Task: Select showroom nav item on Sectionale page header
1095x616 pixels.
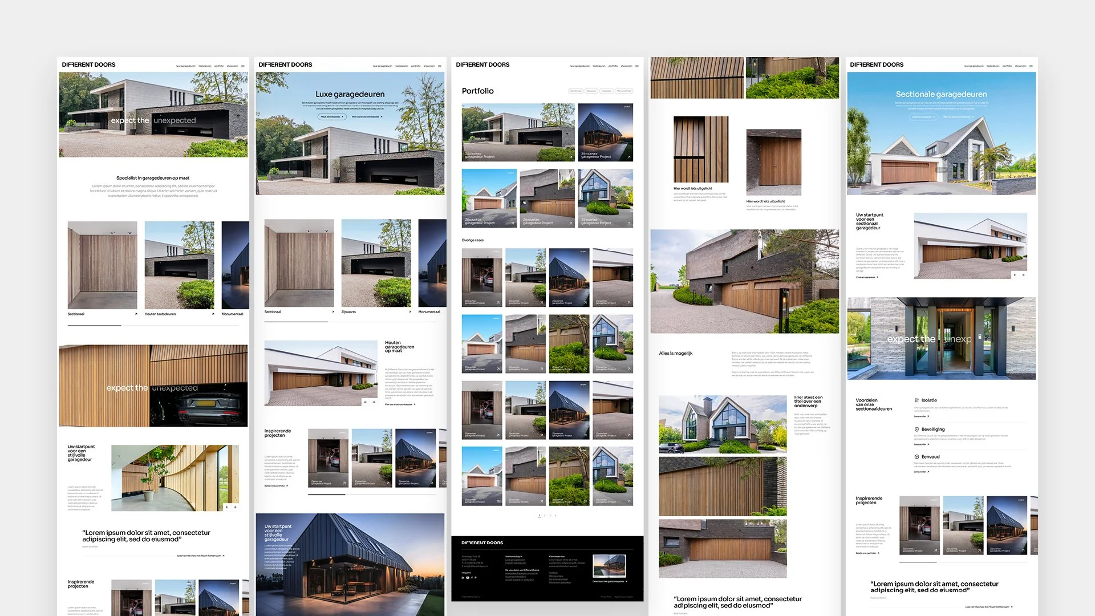Action: (x=1020, y=66)
